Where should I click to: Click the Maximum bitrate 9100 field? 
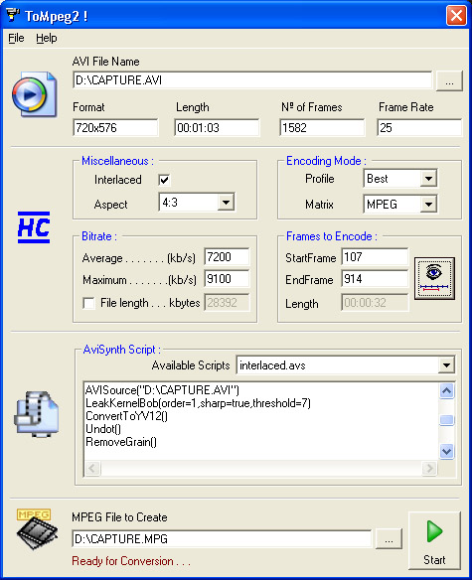(227, 278)
